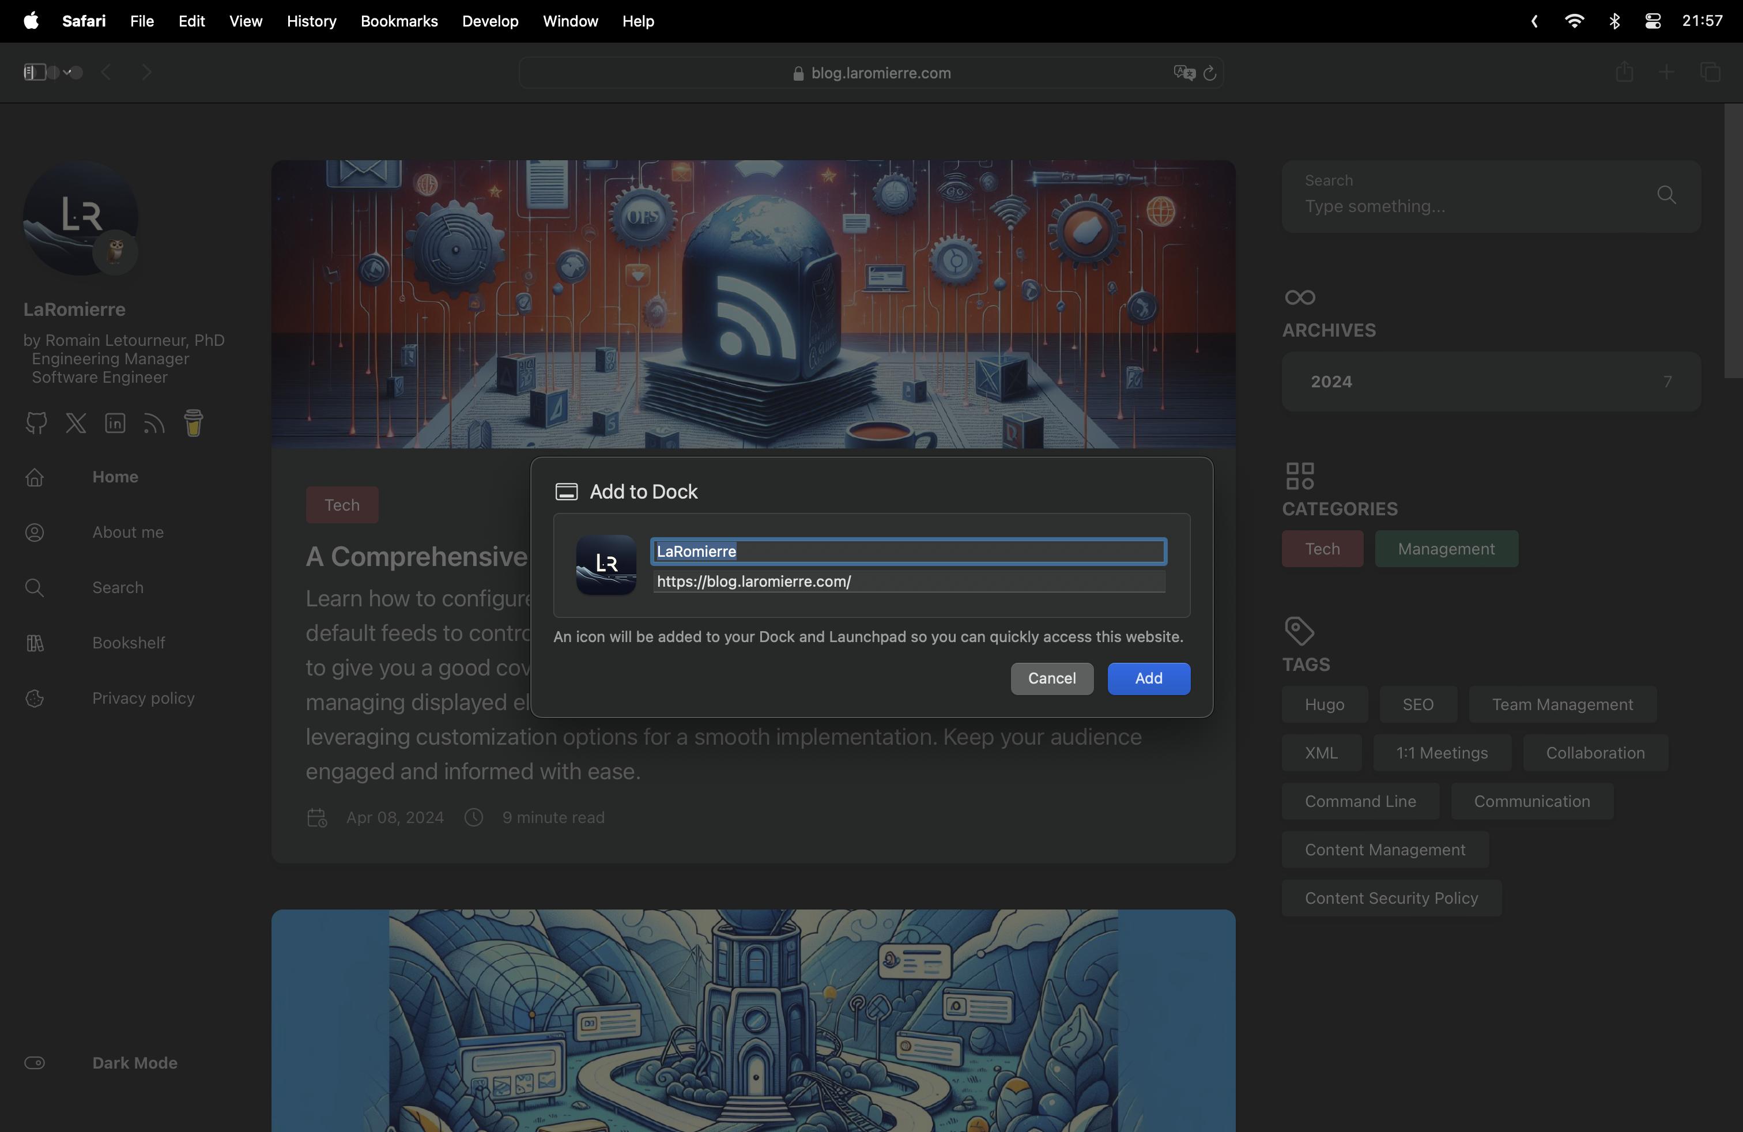
Task: Click the search magnifier icon in widget
Action: (x=1666, y=195)
